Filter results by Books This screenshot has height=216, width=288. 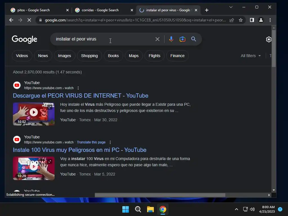pos(113,56)
